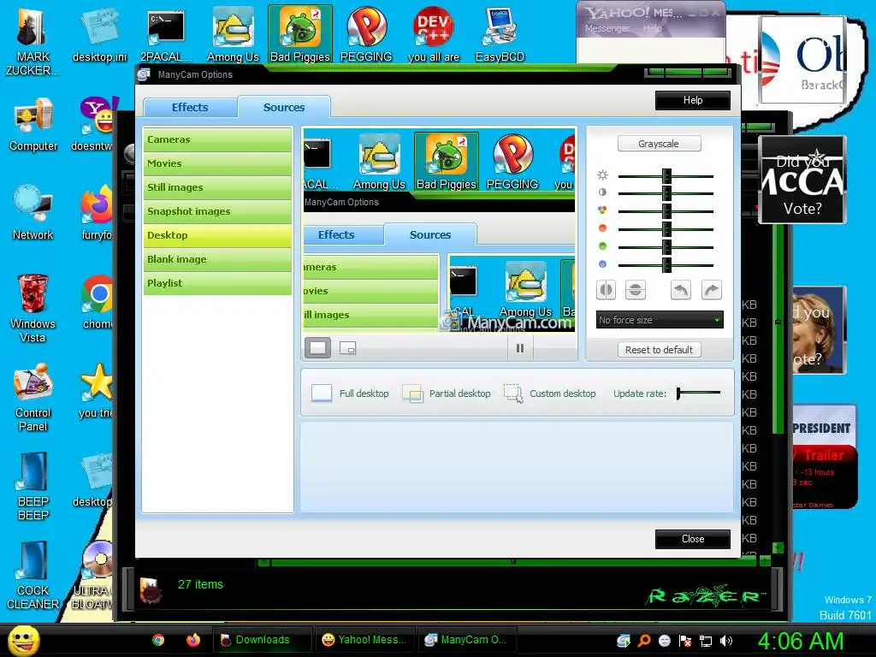The width and height of the screenshot is (876, 657).
Task: Flip the video vertically
Action: [x=636, y=291]
